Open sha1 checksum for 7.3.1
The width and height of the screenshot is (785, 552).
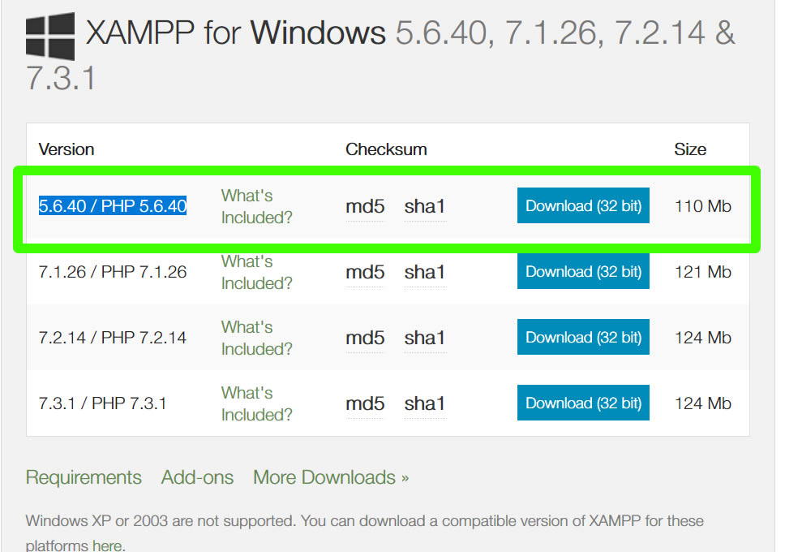pyautogui.click(x=425, y=404)
